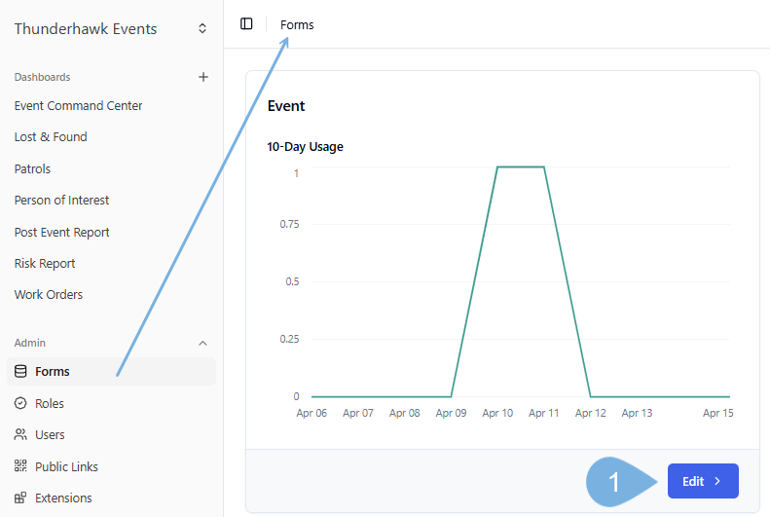Click the Apr 10 peak on usage chart
This screenshot has height=517, width=770.
[498, 167]
